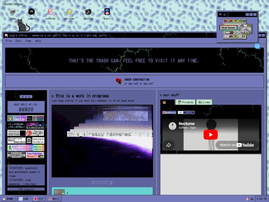Click the aesthetic badge above the video

[x=169, y=113]
